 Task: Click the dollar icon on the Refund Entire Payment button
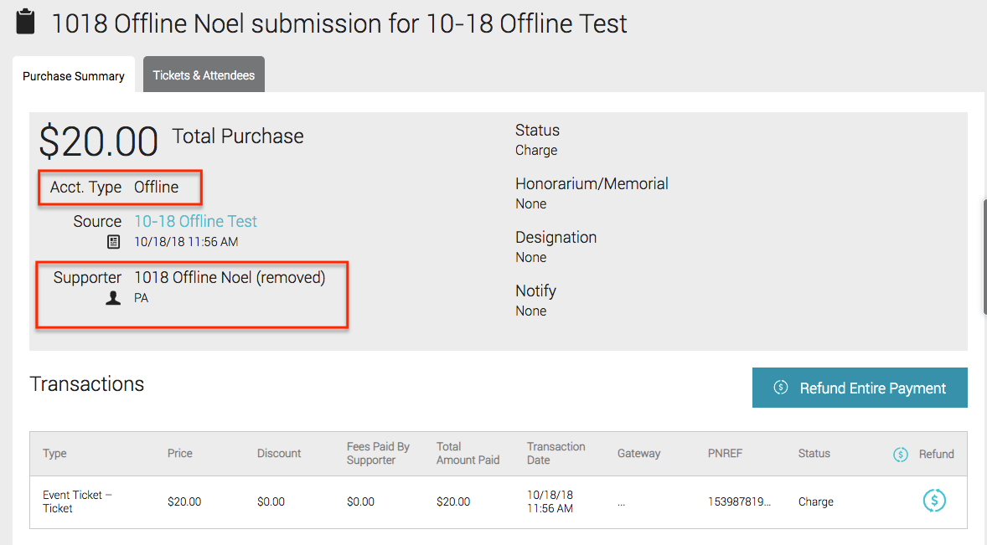781,388
